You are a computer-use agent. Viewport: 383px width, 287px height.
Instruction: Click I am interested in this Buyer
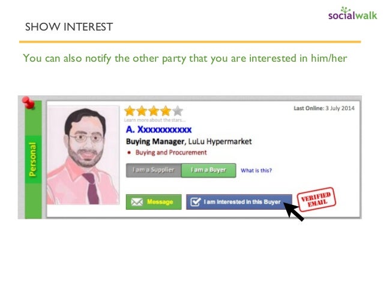239,202
